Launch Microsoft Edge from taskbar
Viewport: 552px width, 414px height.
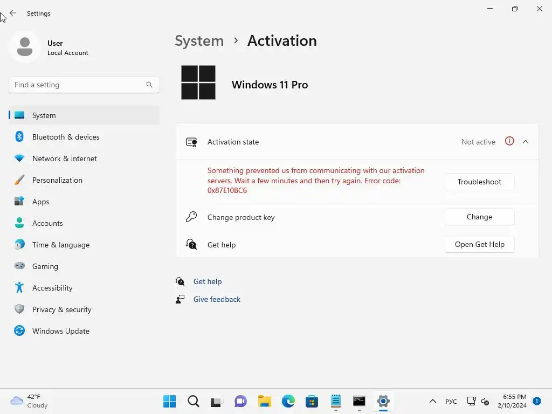(288, 401)
